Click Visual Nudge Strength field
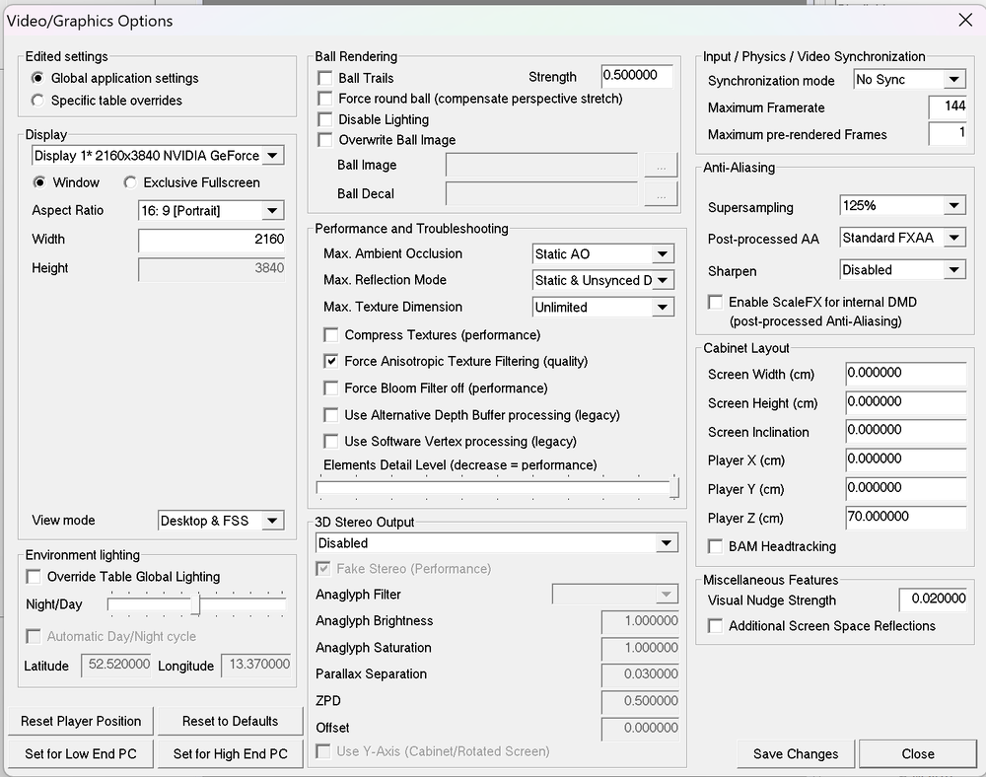Viewport: 986px width, 777px height. pos(933,600)
